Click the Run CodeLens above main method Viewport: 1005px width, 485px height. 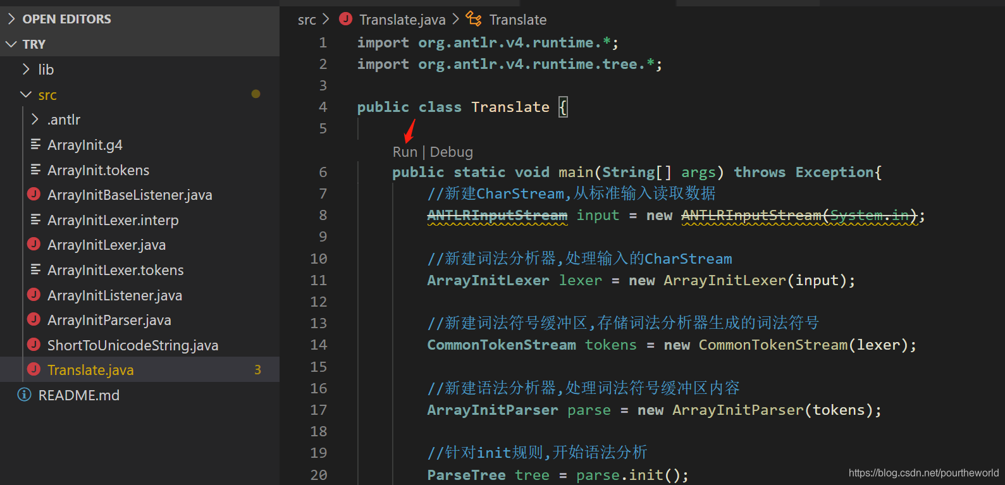pos(405,152)
